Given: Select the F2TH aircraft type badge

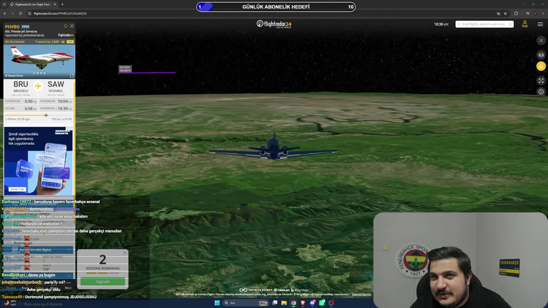Looking at the screenshot, I should click(25, 27).
